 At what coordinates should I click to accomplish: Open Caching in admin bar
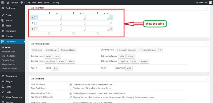55,3
